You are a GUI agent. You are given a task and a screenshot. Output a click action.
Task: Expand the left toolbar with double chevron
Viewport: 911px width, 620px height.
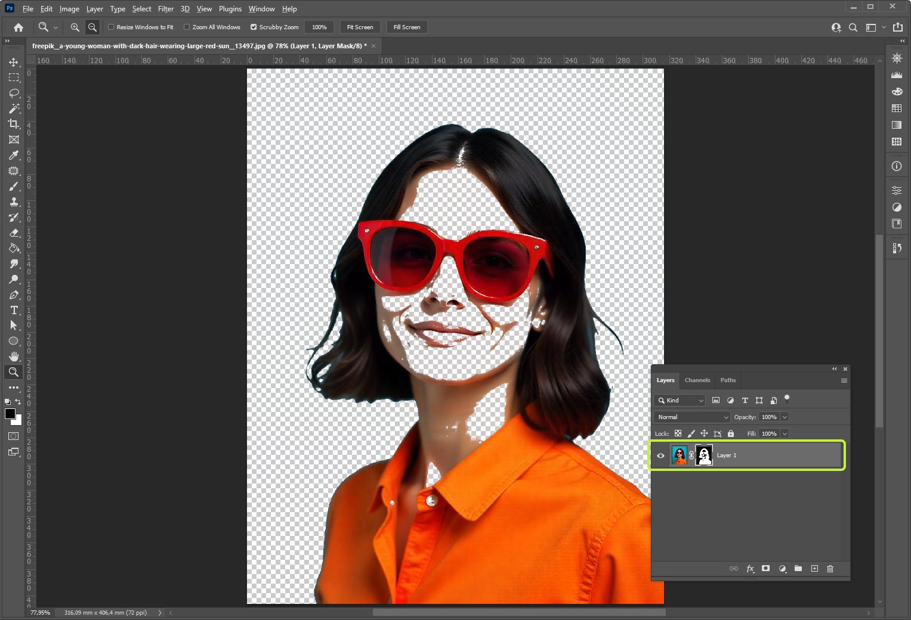click(x=7, y=41)
